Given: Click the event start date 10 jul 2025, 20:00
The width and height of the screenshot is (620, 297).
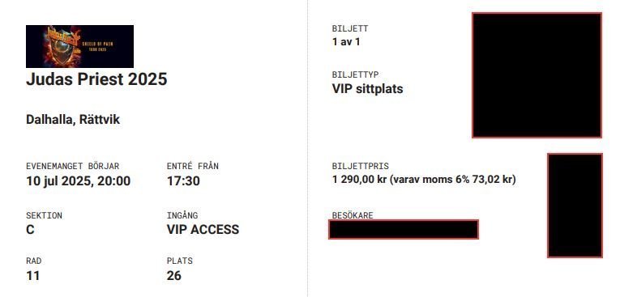Looking at the screenshot, I should point(79,181).
